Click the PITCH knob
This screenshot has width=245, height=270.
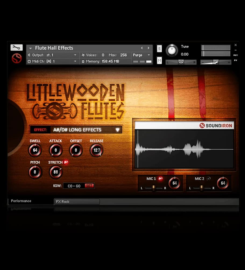pos(35,172)
